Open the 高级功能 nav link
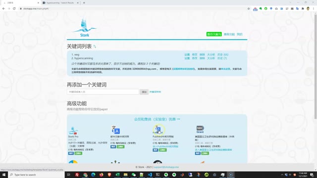Image resolution: width=317 pixels, height=178 pixels. [x=229, y=34]
